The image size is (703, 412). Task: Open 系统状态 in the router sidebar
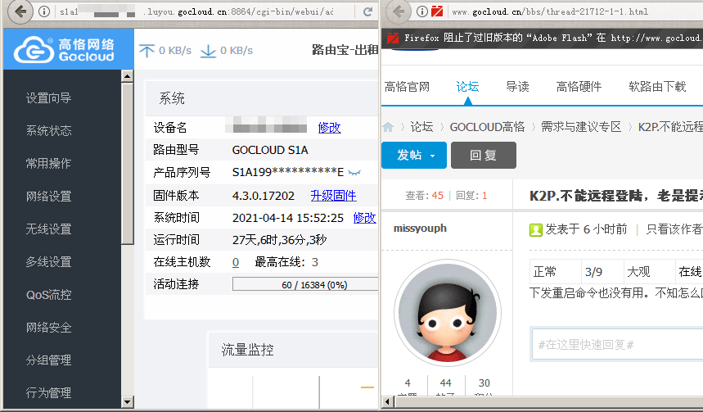(x=48, y=130)
